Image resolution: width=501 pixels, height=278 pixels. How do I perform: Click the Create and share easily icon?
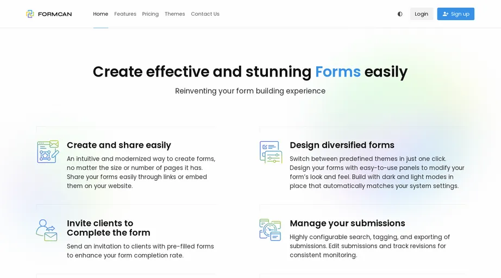click(x=48, y=151)
